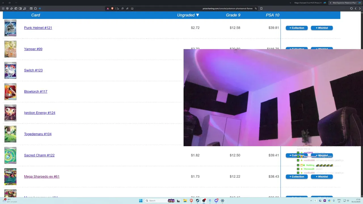
Task: Open Yamper #99 card link
Action: [33, 49]
